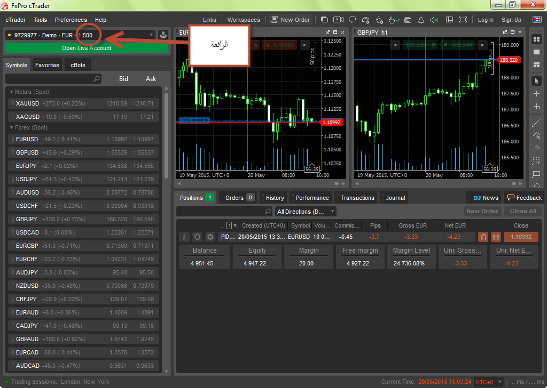Switch to the Favorites tab
Screen dimensions: 547x388
coord(47,65)
